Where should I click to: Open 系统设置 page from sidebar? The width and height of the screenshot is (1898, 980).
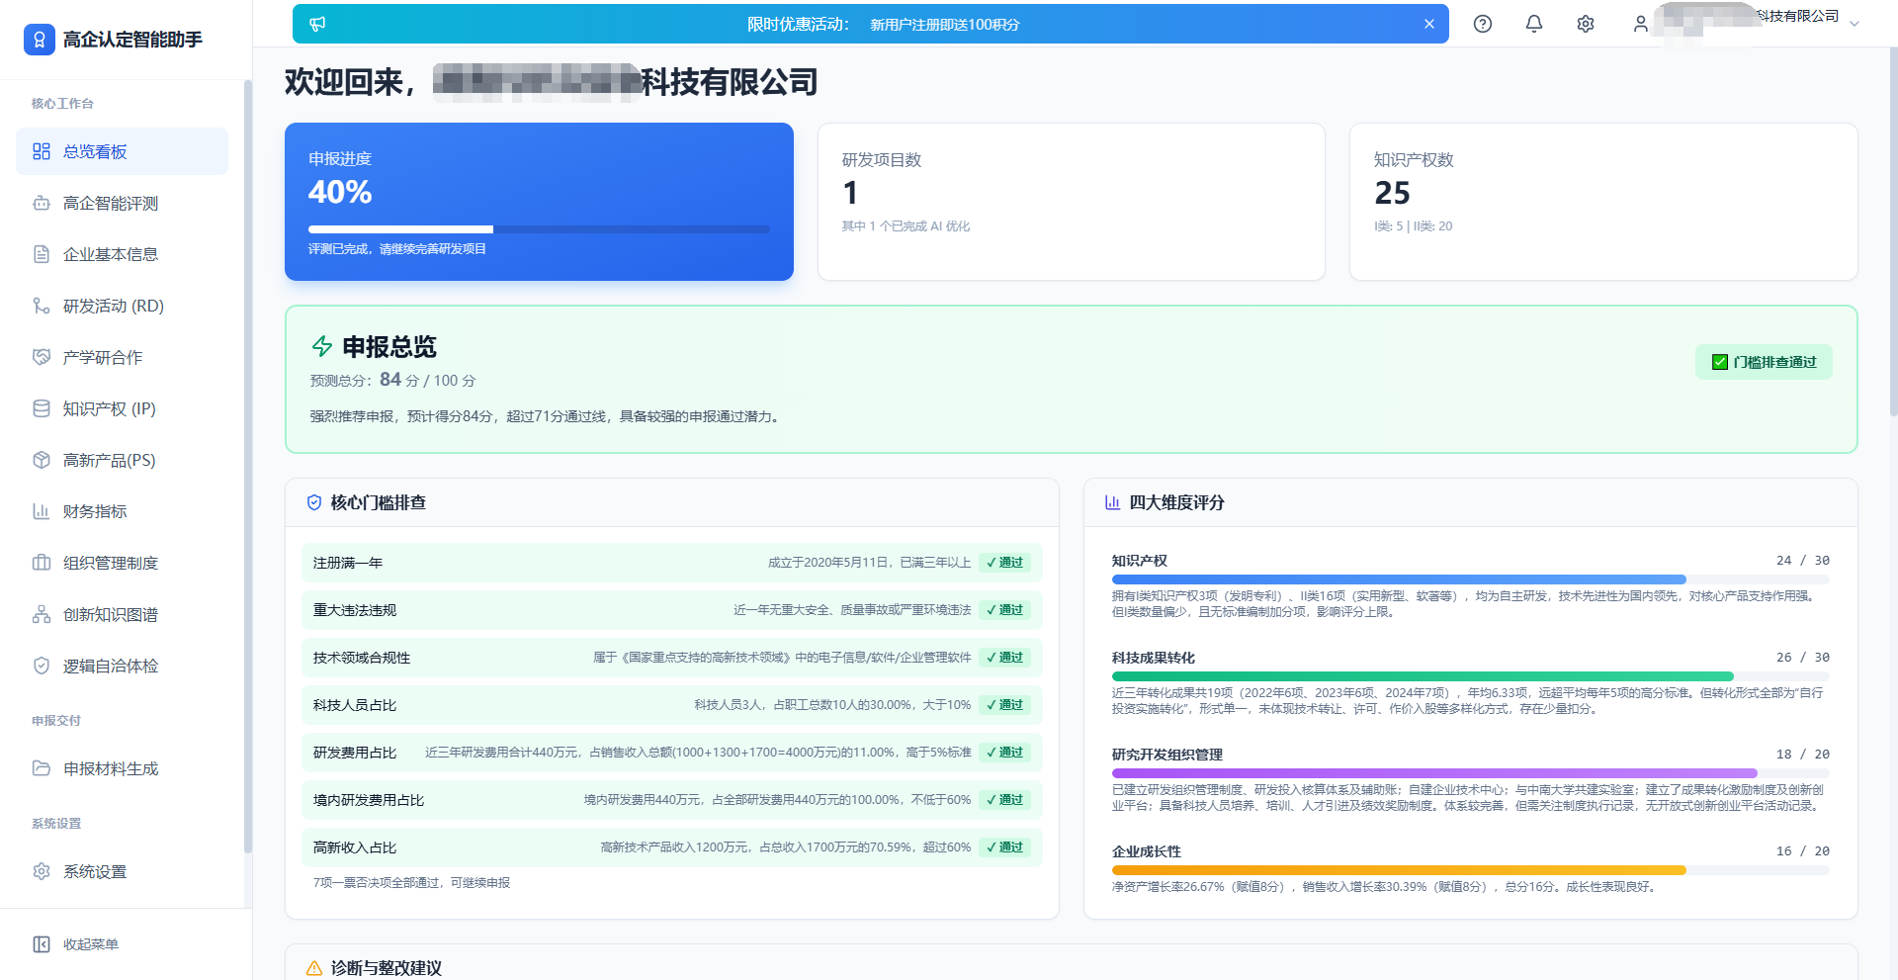(x=122, y=871)
